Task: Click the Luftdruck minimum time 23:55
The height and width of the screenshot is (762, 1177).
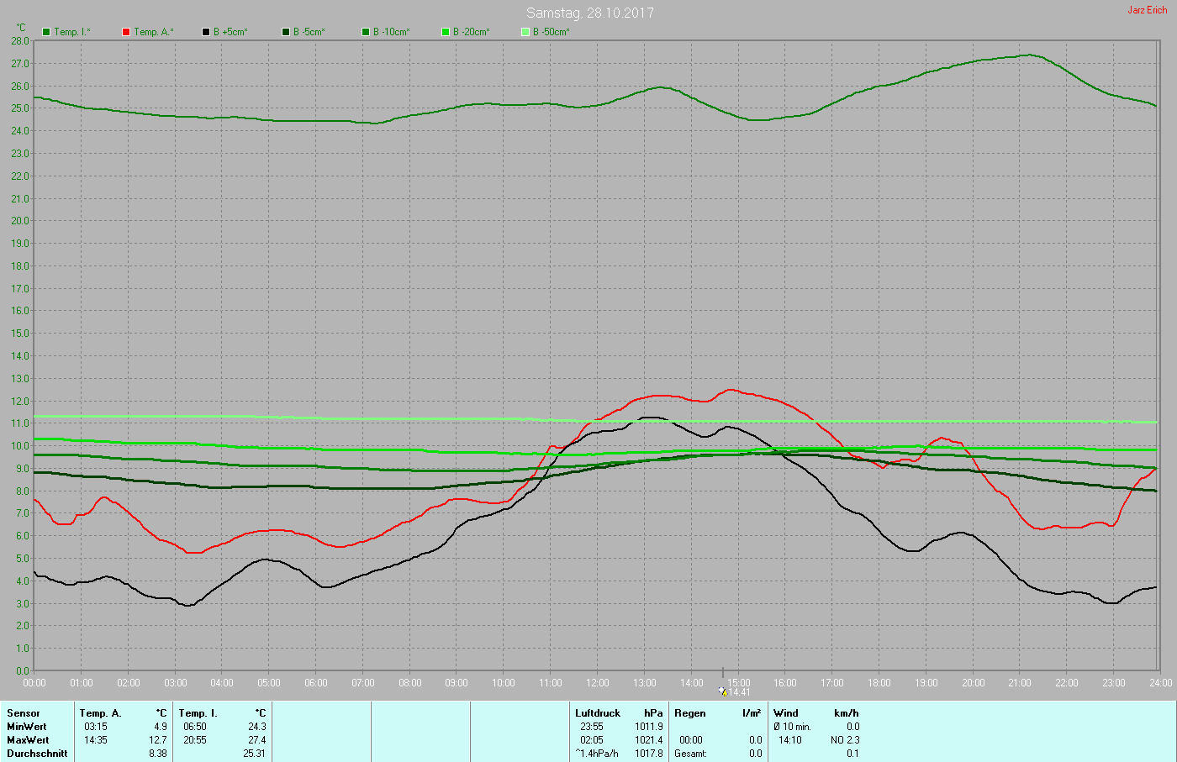Action: click(x=592, y=727)
